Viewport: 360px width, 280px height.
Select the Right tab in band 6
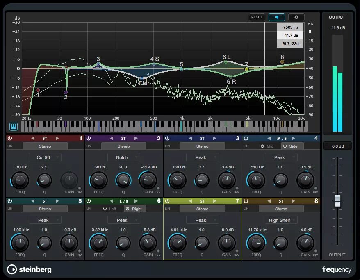pyautogui.click(x=134, y=209)
